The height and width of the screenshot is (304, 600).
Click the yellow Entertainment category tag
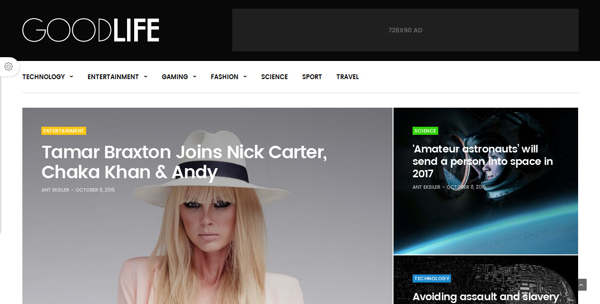(64, 131)
